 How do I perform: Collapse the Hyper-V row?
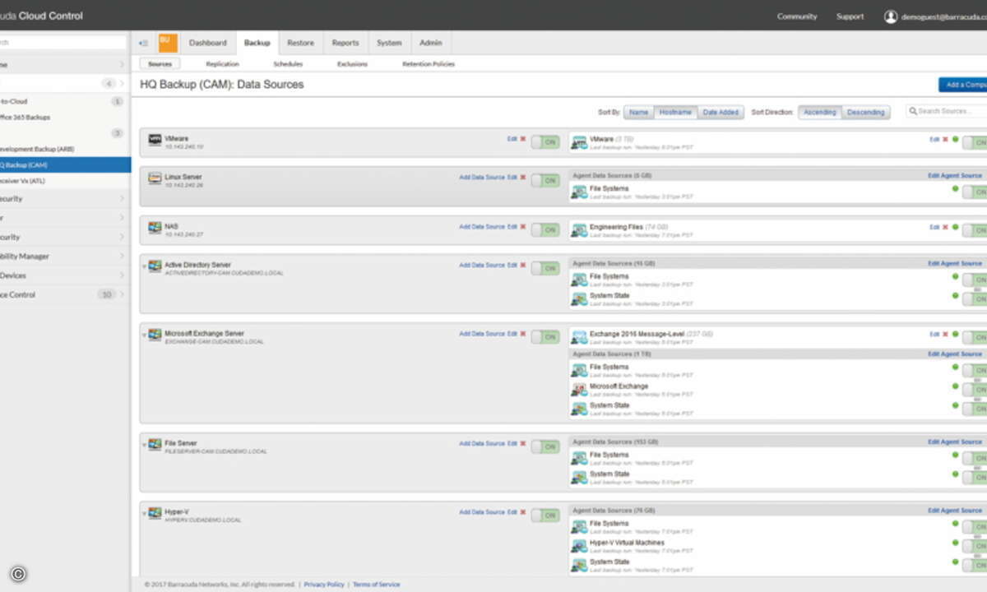point(144,513)
